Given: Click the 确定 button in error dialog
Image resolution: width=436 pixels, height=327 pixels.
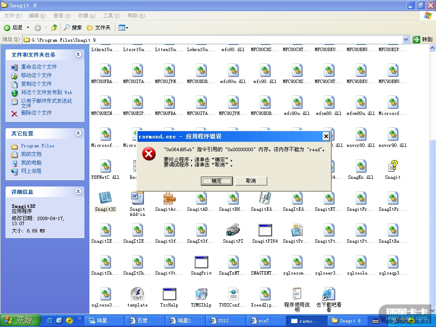Looking at the screenshot, I should coord(217,181).
